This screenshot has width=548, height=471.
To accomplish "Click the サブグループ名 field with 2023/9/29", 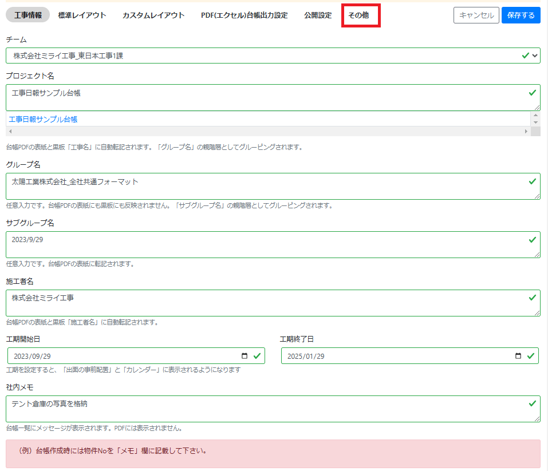I will (273, 244).
